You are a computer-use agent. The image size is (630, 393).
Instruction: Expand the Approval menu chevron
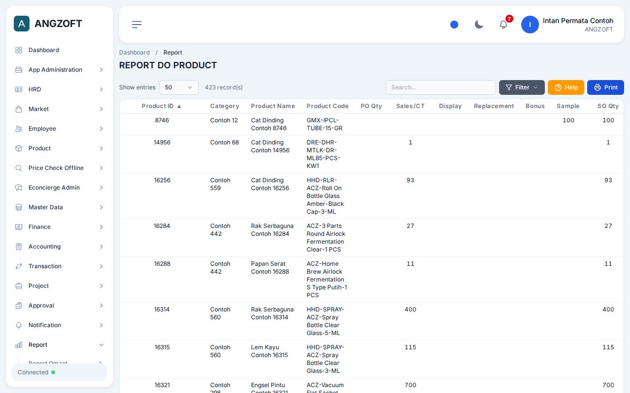click(x=101, y=306)
